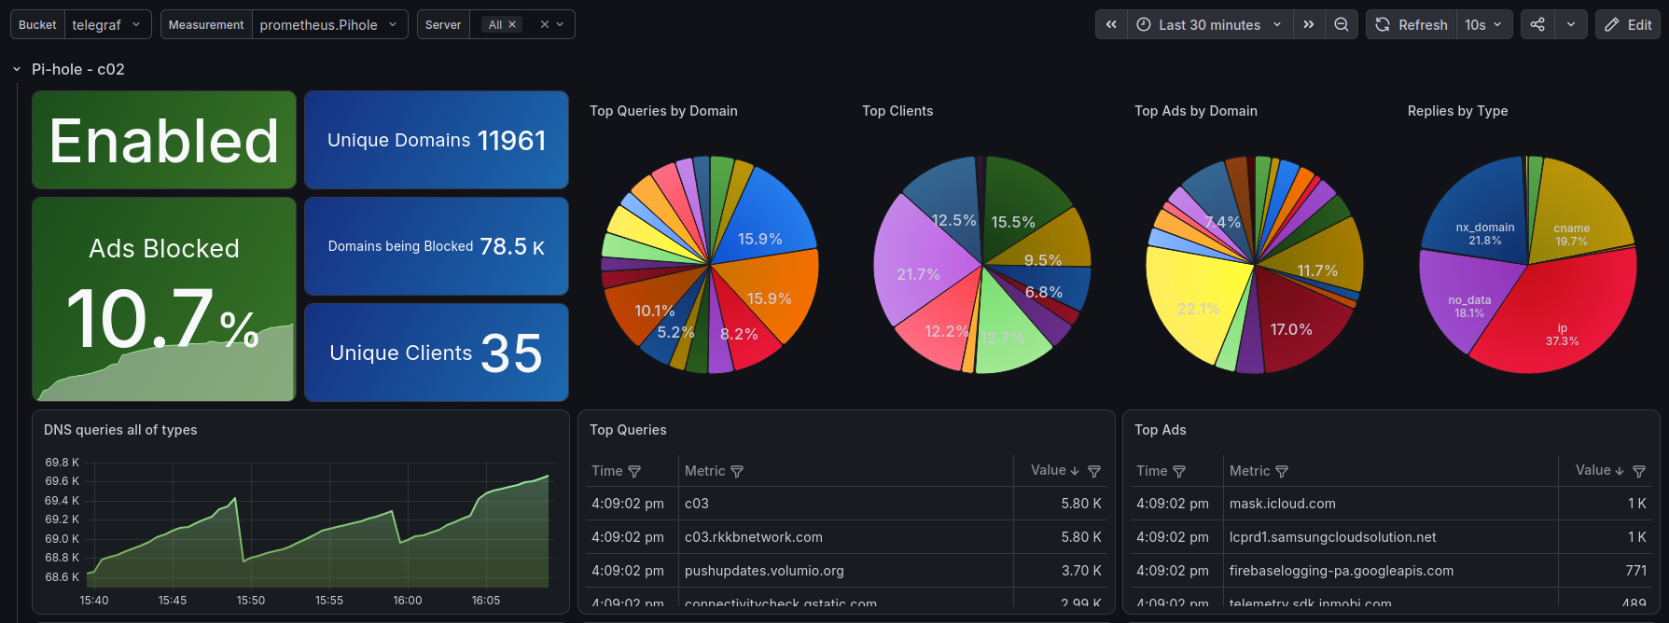Filter Top Ads by Value column
The width and height of the screenshot is (1669, 623).
point(1639,472)
